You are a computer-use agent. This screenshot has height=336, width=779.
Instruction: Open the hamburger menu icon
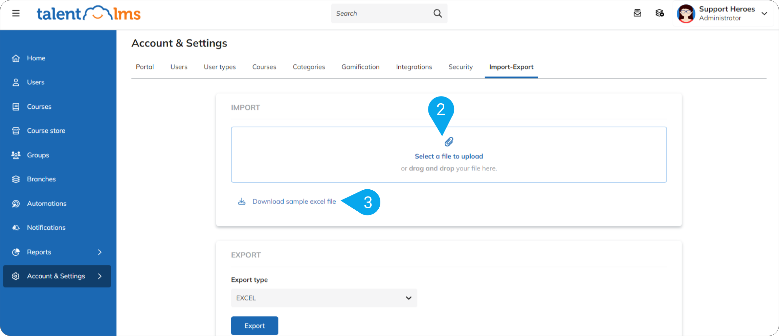tap(16, 14)
